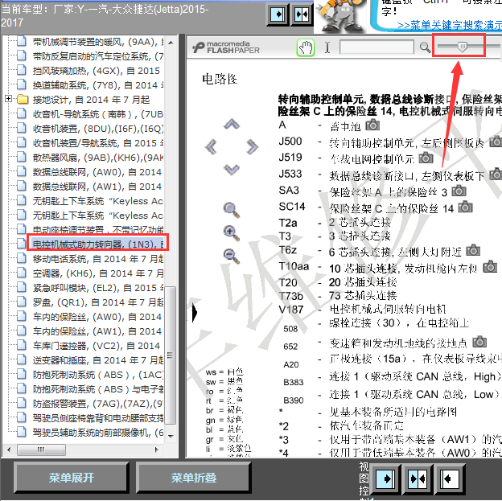Zoom in with the plus magnifier

click(x=232, y=233)
